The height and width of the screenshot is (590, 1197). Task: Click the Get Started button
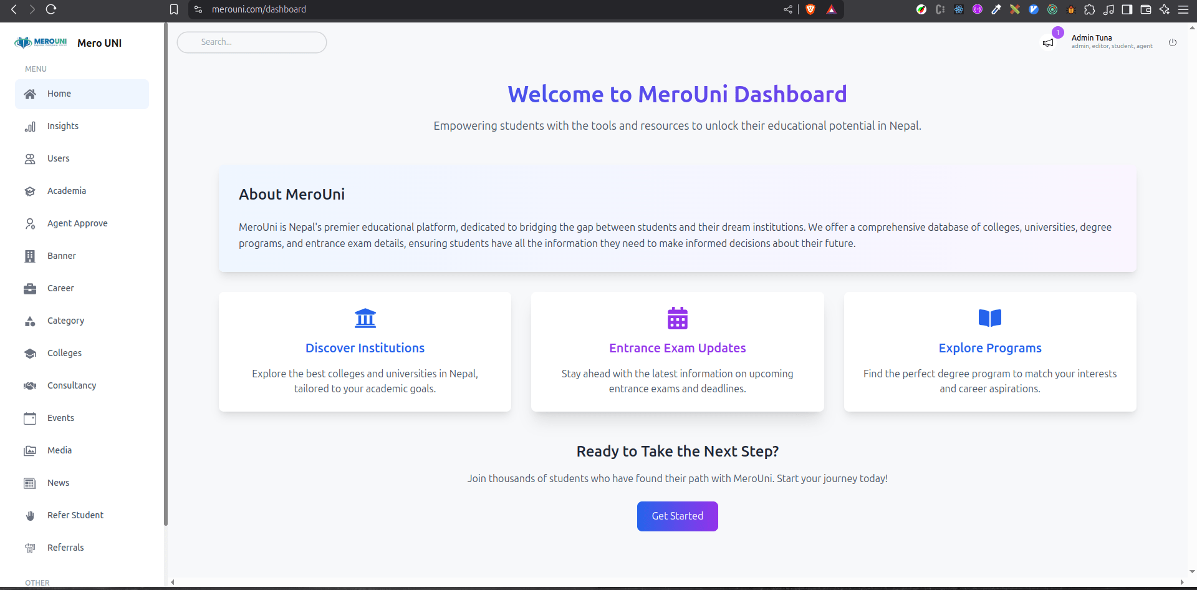pyautogui.click(x=677, y=516)
